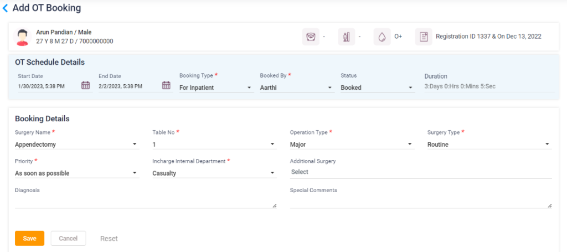Click the blood group drop icon

(382, 37)
